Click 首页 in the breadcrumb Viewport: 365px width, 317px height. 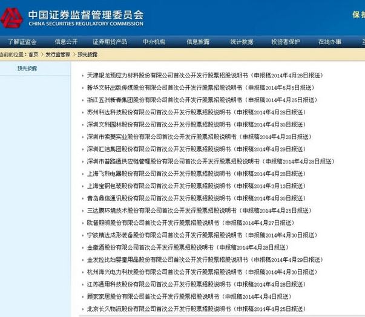[33, 54]
